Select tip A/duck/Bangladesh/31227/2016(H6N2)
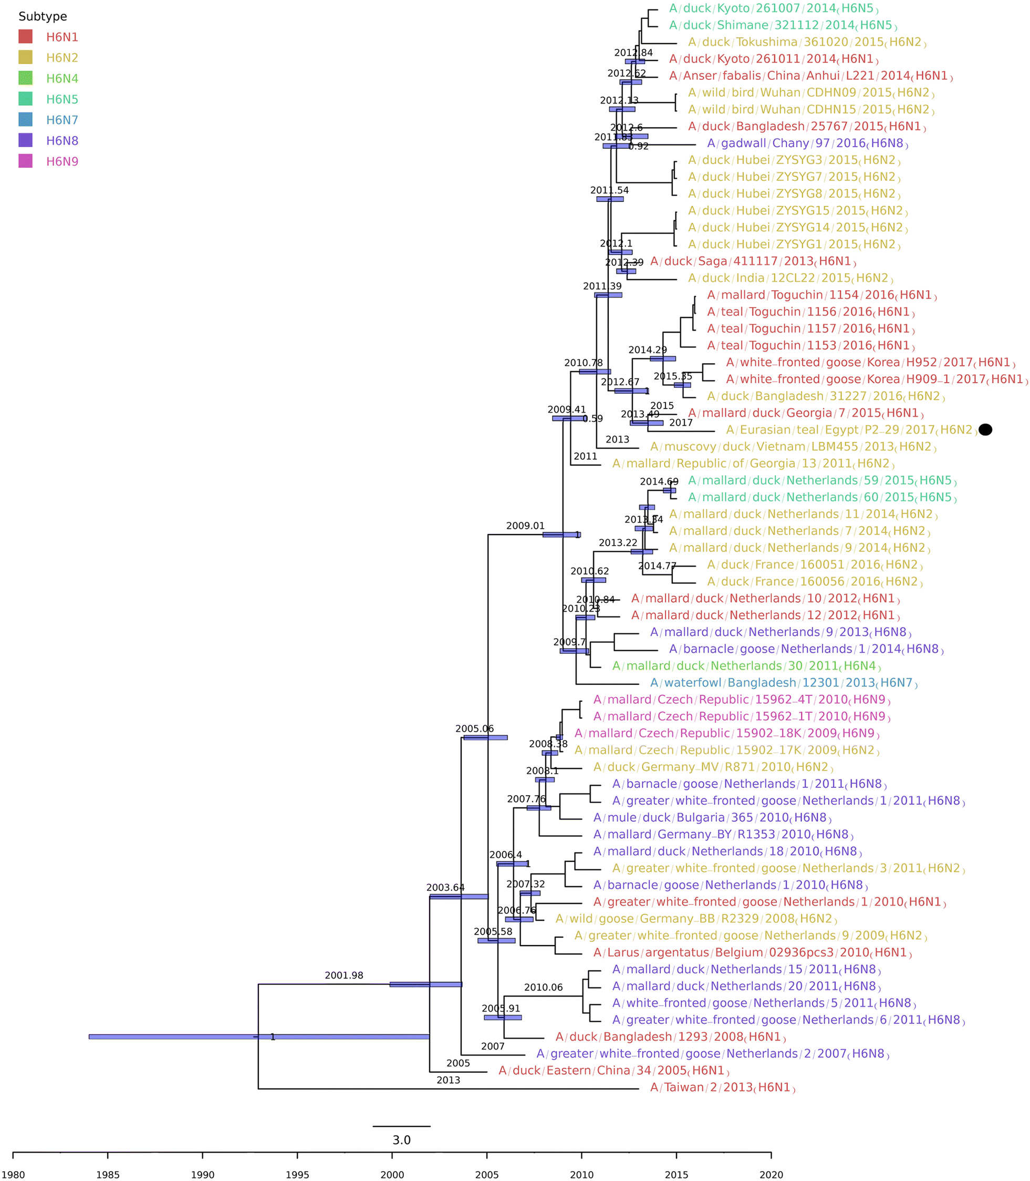 point(826,396)
